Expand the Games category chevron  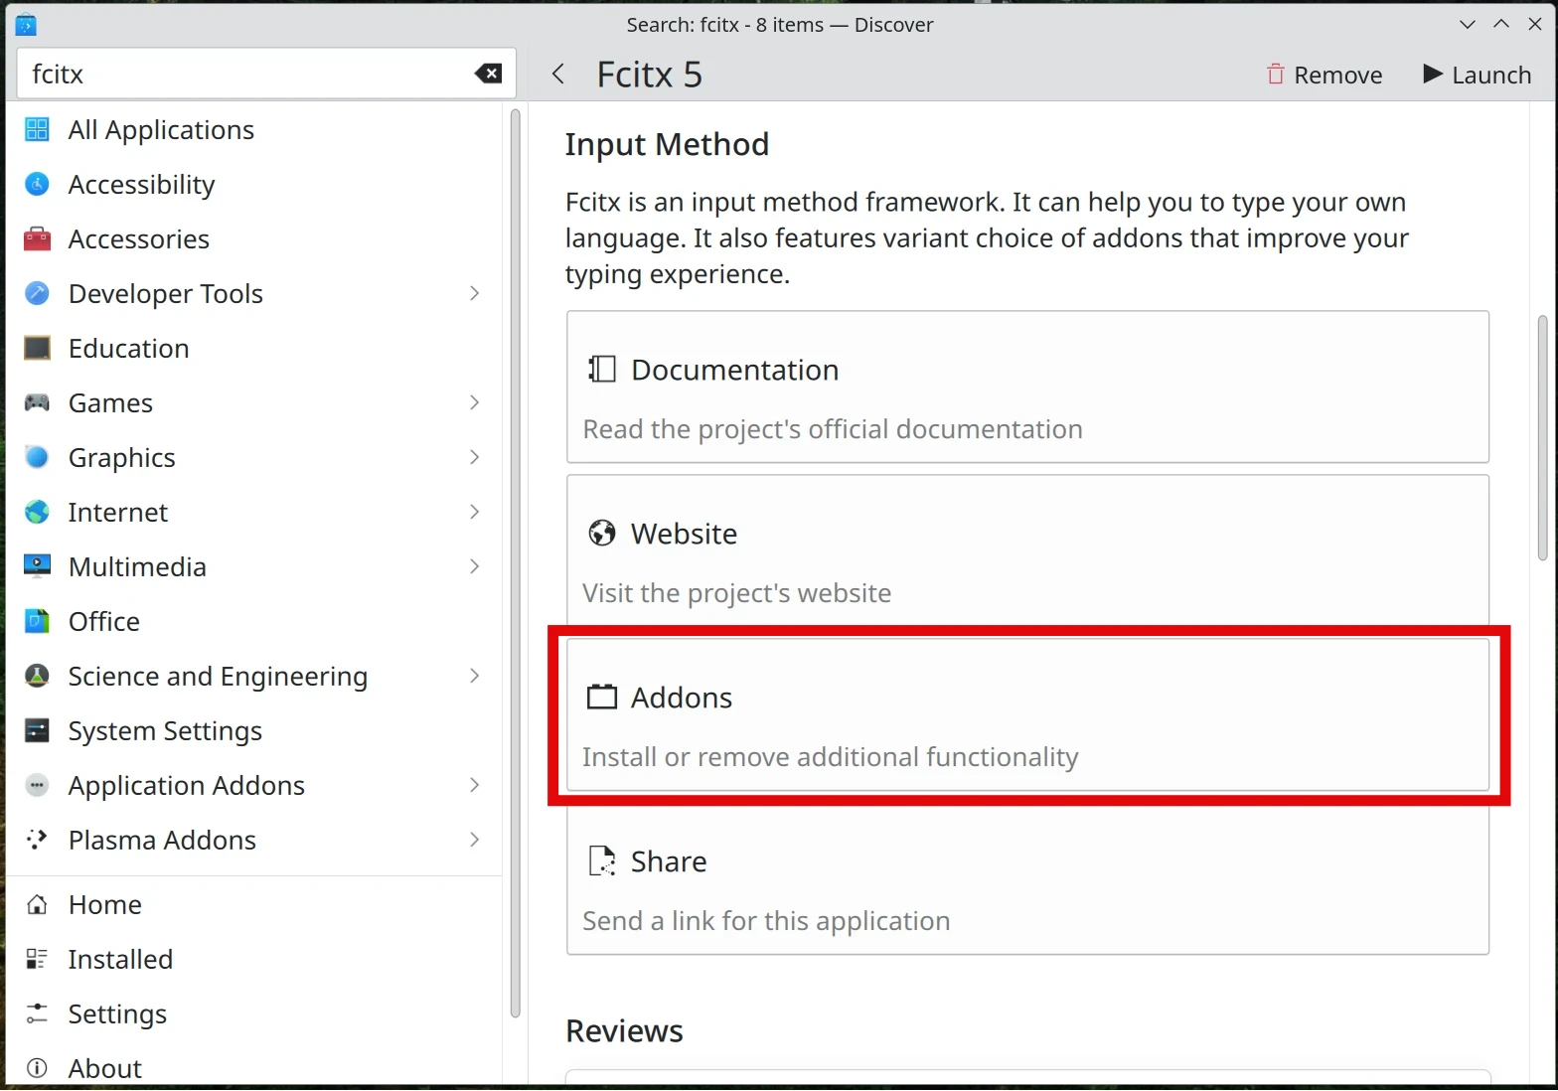point(474,402)
